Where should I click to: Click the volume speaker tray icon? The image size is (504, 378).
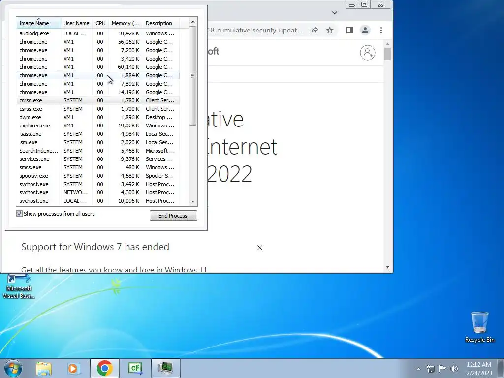point(454,369)
